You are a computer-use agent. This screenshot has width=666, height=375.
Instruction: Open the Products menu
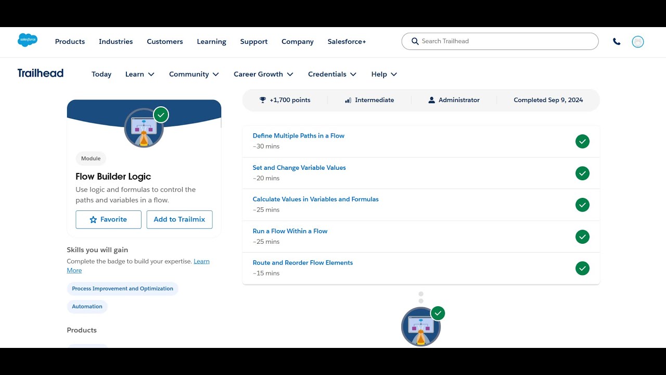point(70,42)
